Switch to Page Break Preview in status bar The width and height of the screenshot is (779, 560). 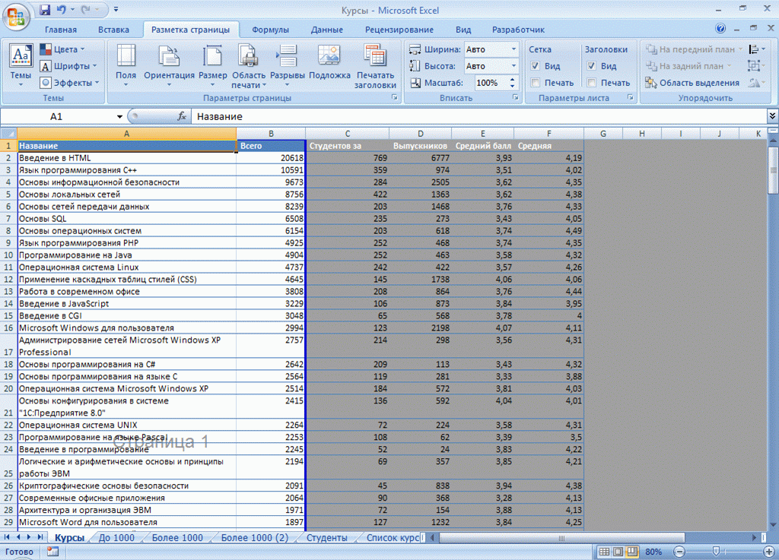pyautogui.click(x=632, y=552)
